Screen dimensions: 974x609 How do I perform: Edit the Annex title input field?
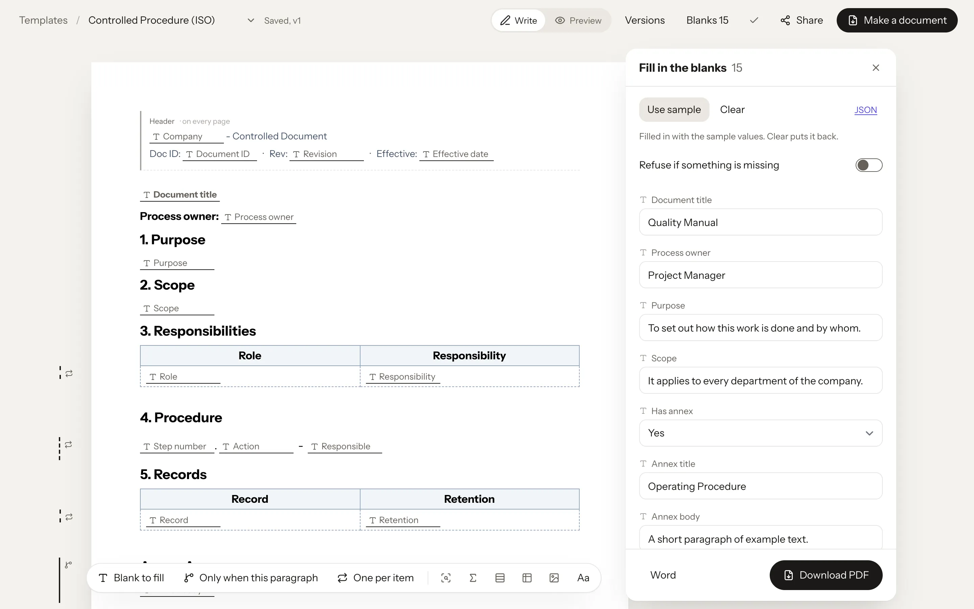760,486
